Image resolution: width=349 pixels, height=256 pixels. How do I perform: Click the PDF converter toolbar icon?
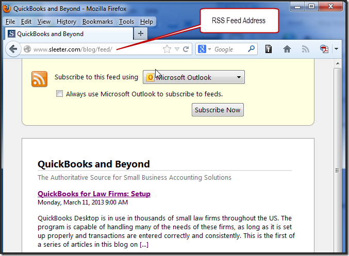click(x=324, y=49)
